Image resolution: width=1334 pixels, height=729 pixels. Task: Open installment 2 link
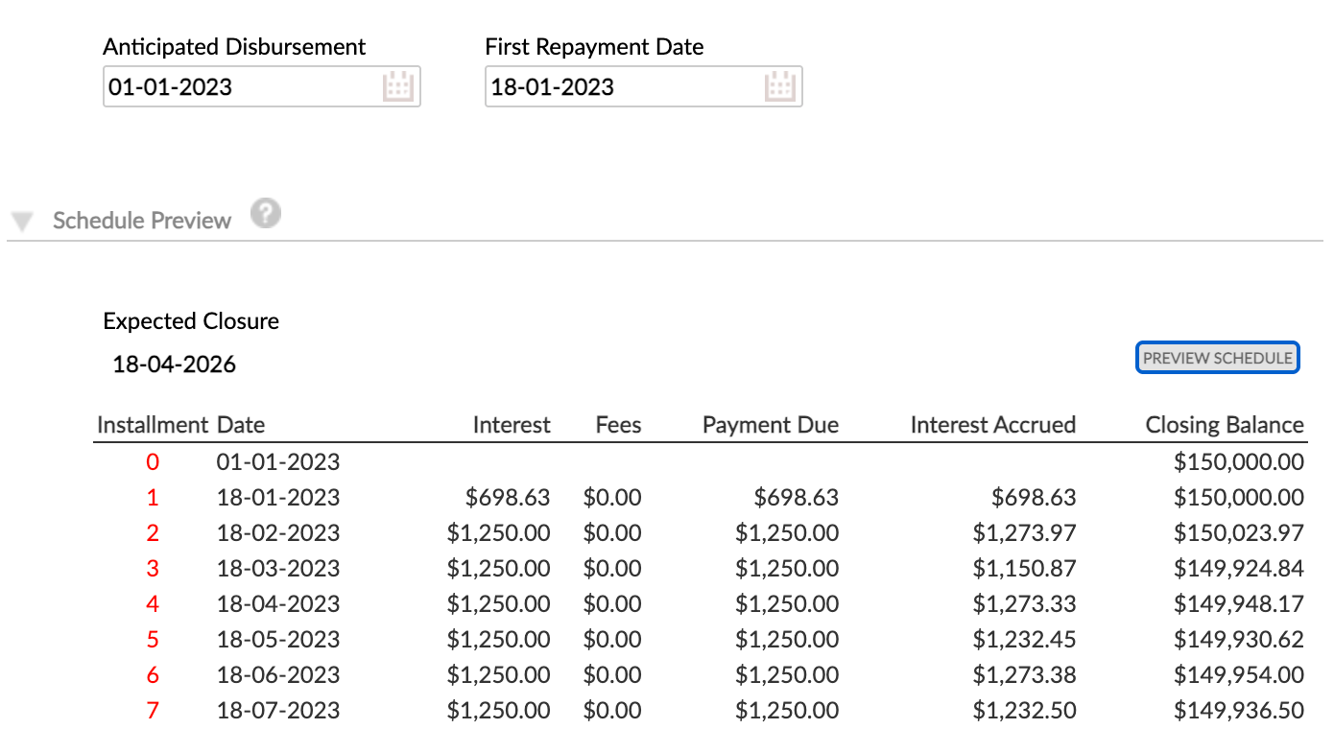point(153,533)
